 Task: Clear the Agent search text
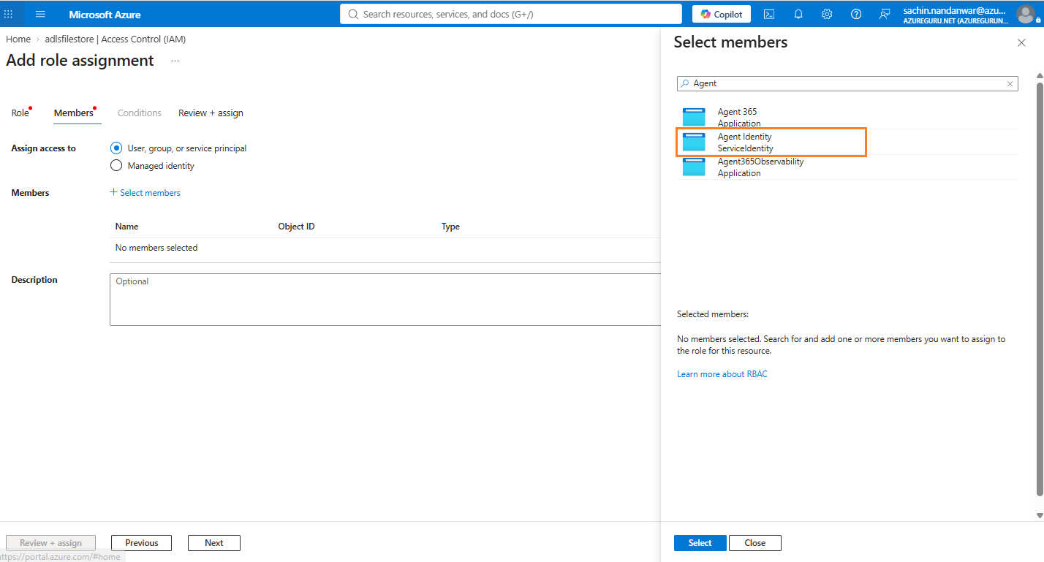click(1010, 84)
